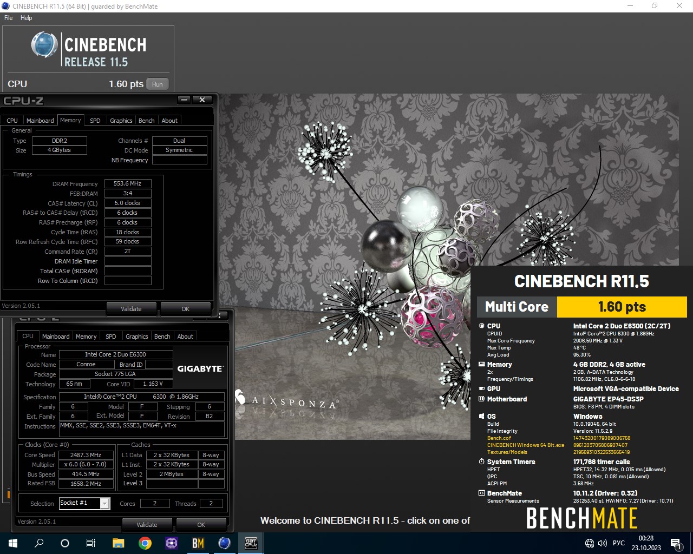Click the 1.60 pts Multi Core score
This screenshot has width=693, height=554.
pyautogui.click(x=622, y=307)
